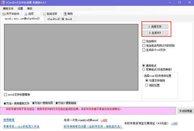This screenshot has width=194, height=131.
Task: Click the 1.选择文件 button
Action: tap(156, 26)
